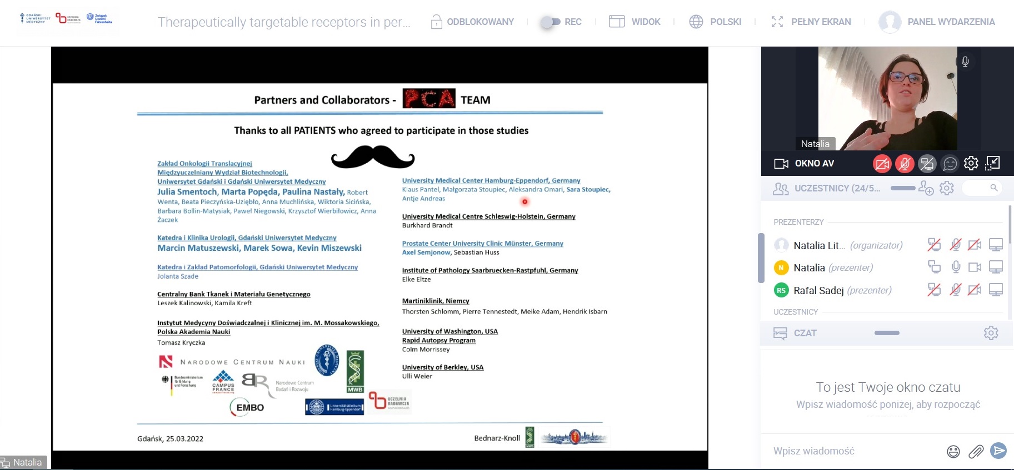The image size is (1014, 470).
Task: Click the ODBLOKOWANY room lock item
Action: pyautogui.click(x=472, y=22)
